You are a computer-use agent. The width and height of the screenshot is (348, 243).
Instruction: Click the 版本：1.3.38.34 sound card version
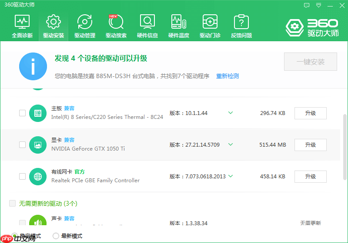point(188,223)
